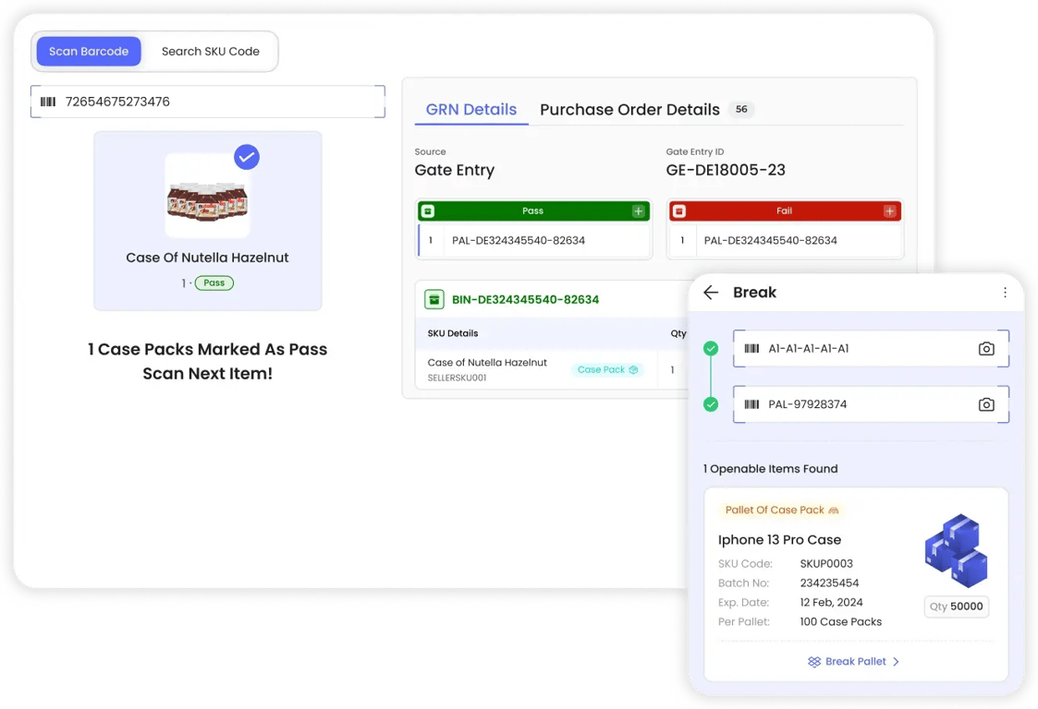1038x709 pixels.
Task: Select the Scan Barcode button
Action: point(89,52)
